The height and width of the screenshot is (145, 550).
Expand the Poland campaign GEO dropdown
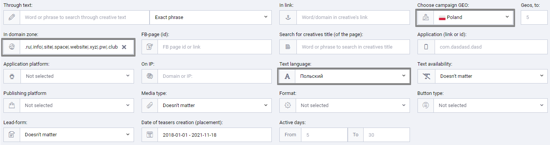click(x=473, y=17)
